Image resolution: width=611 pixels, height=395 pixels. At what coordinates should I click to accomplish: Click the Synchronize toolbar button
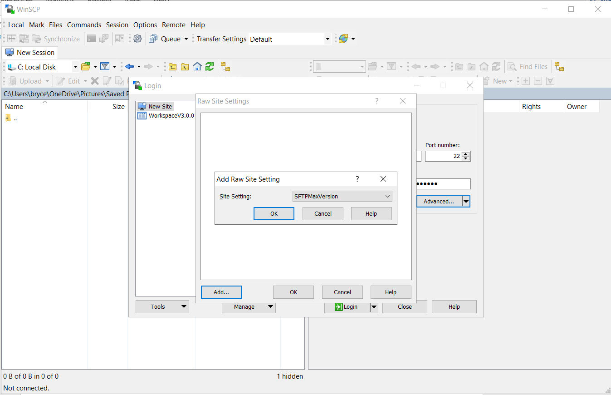pos(56,39)
